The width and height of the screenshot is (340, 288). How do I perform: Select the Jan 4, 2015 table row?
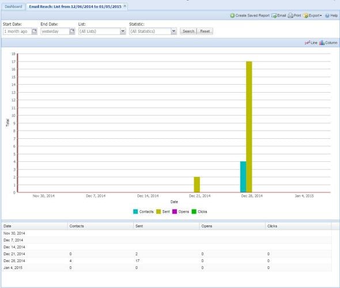tap(167, 268)
